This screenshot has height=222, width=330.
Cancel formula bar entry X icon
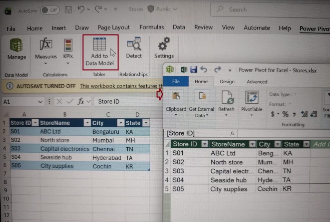pos(59,102)
